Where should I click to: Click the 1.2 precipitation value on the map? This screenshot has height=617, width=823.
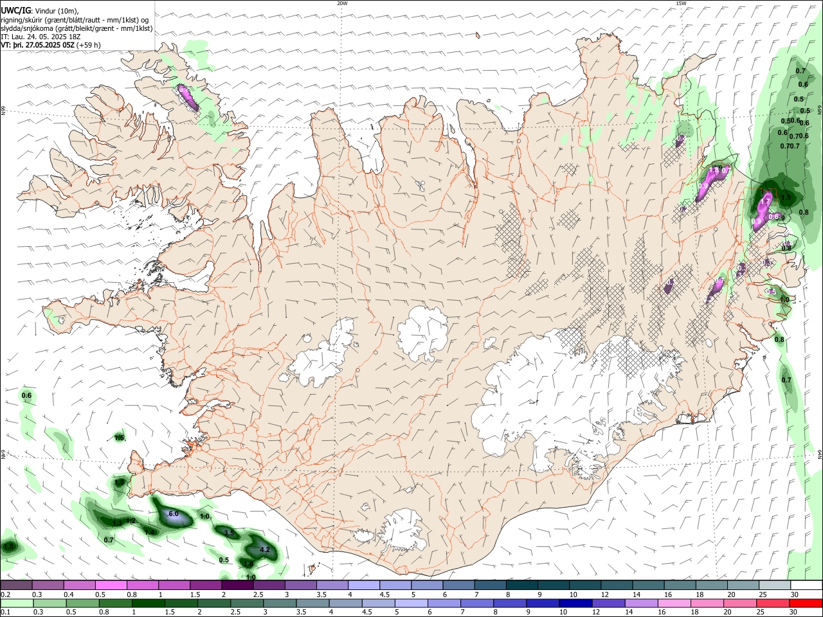130,521
